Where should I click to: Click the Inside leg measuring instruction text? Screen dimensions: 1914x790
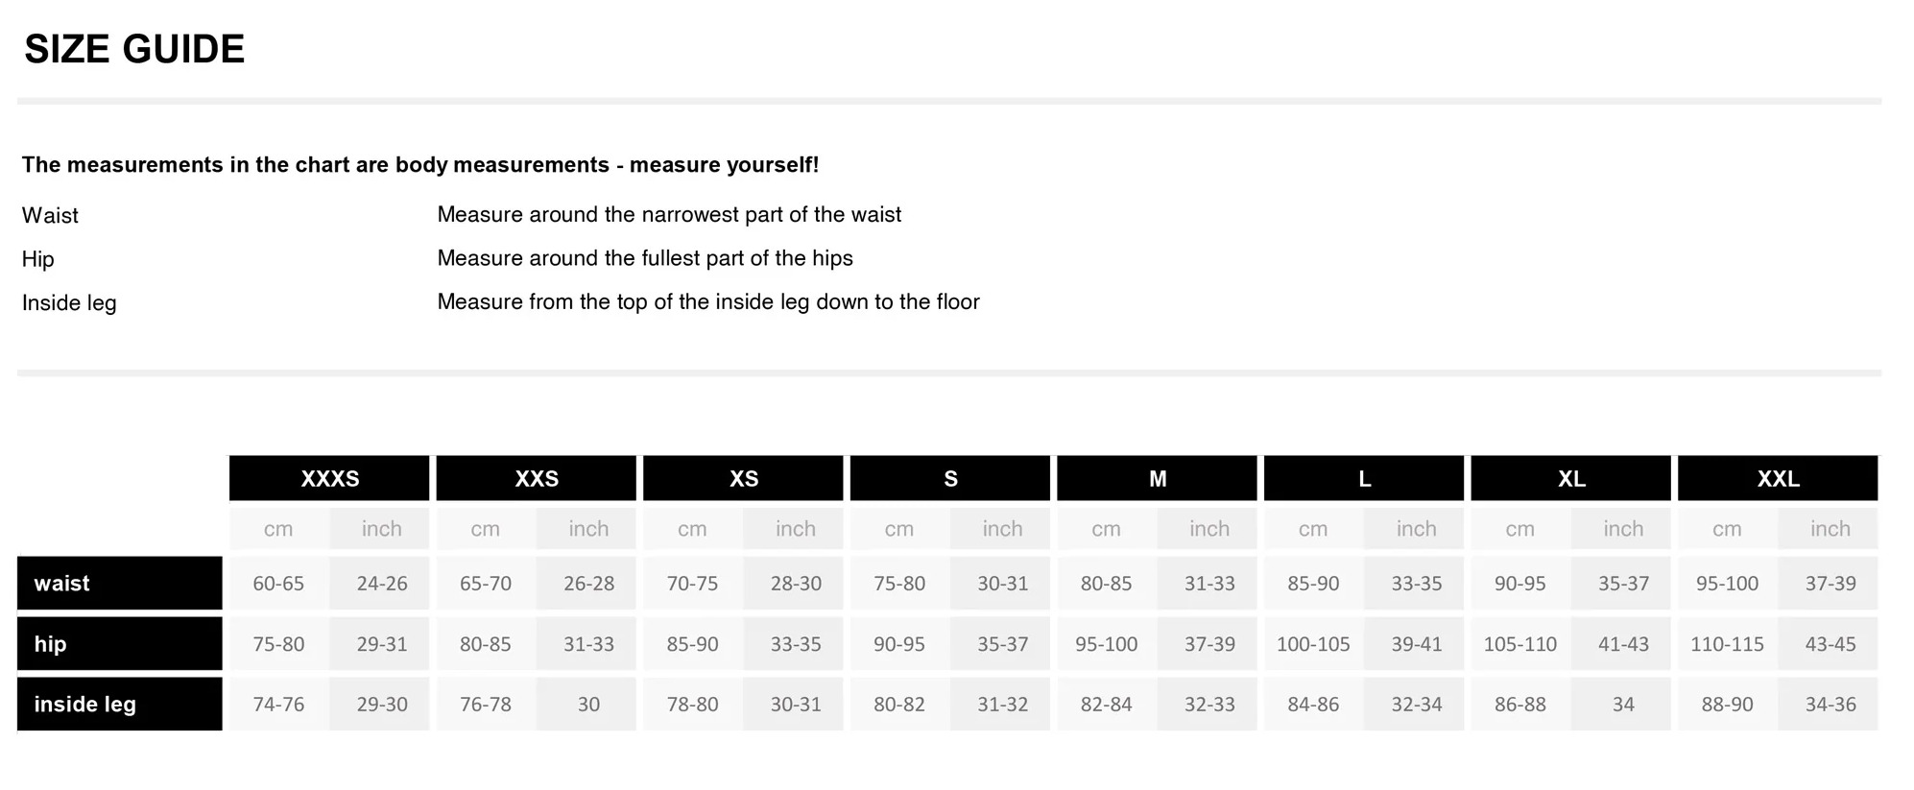tap(708, 301)
